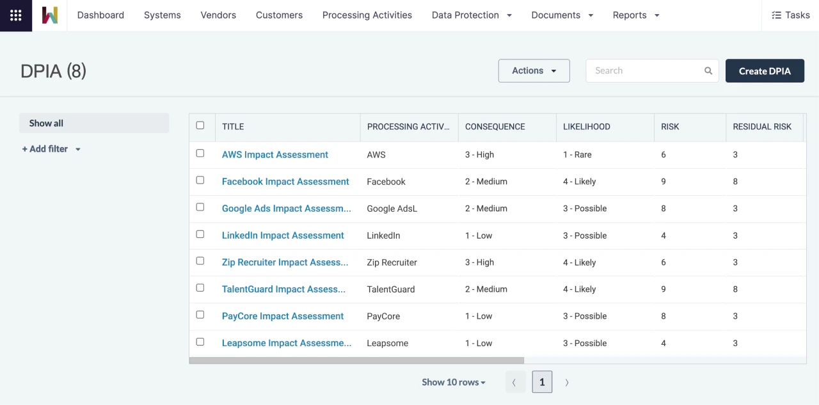Click the colorful W logo icon
This screenshot has width=819, height=405.
coord(50,15)
